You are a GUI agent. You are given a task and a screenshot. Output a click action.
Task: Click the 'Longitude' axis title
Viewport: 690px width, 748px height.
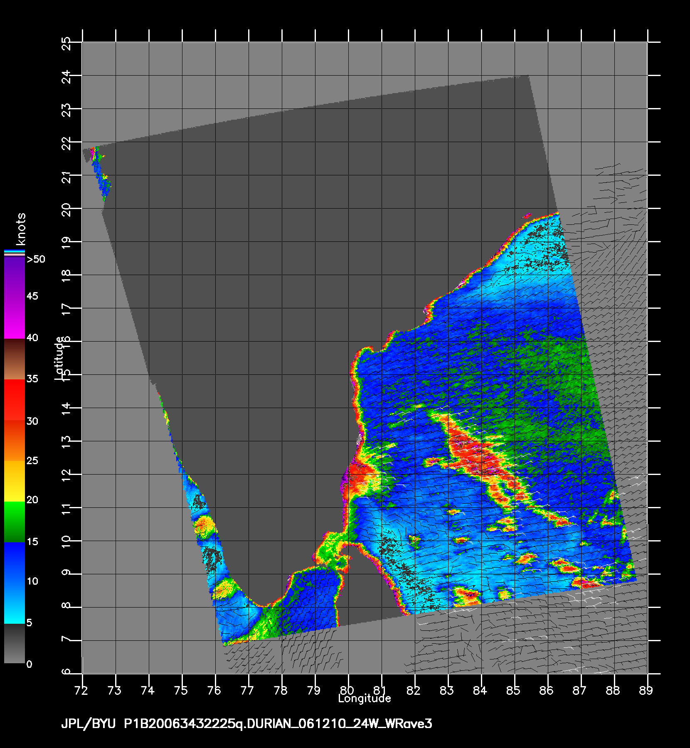365,699
